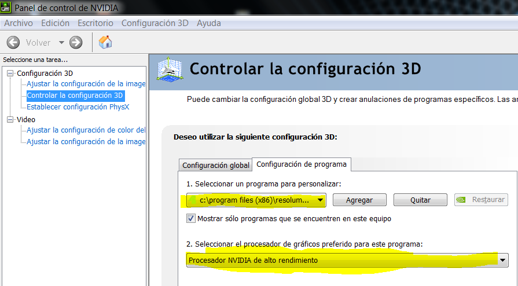Click the 3D settings header icon

click(170, 69)
